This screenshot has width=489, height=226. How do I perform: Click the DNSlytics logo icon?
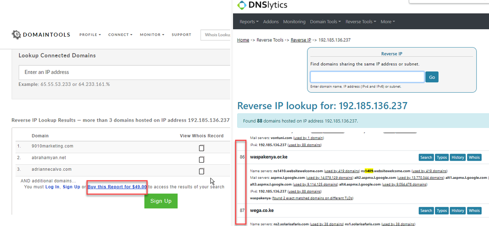coord(242,5)
